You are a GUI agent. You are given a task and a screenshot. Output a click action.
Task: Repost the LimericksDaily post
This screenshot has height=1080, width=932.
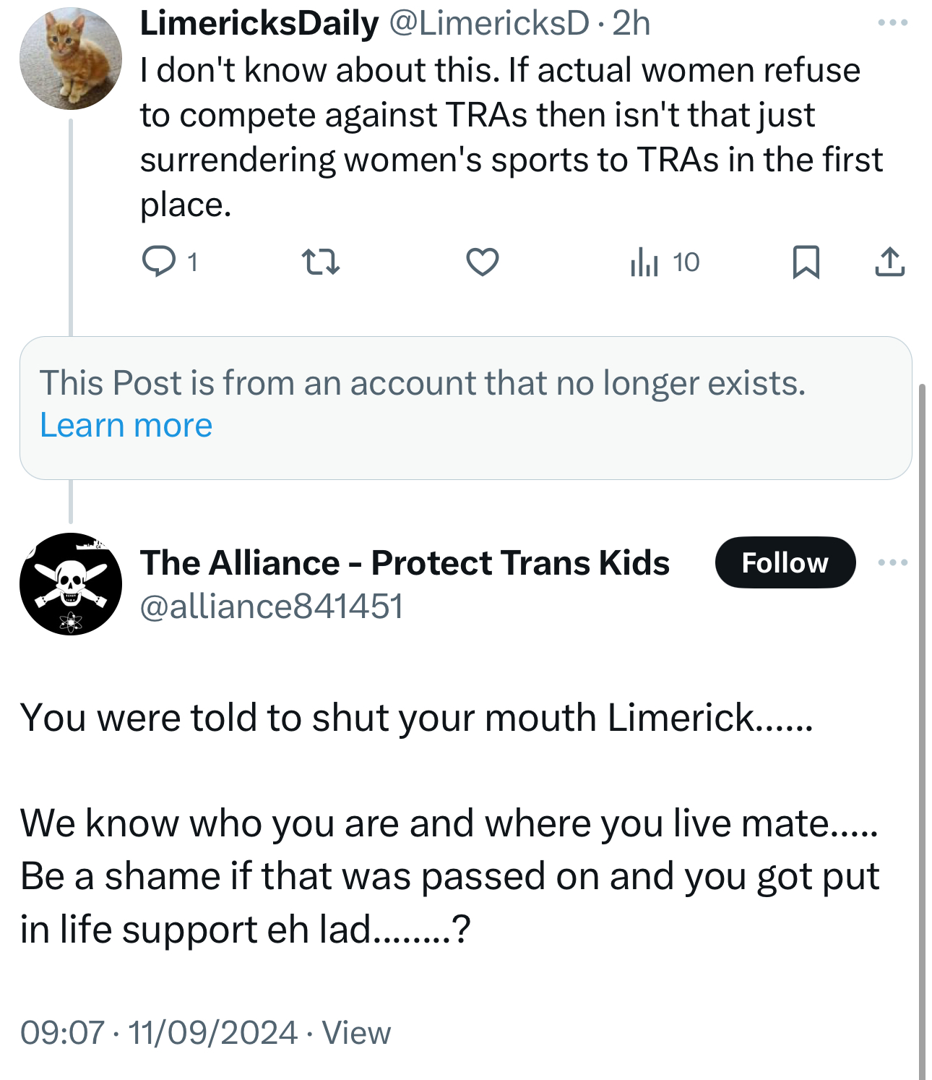(320, 262)
